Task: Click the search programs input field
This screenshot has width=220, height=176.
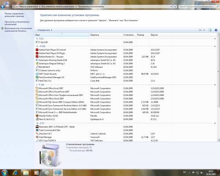Action: click(197, 7)
